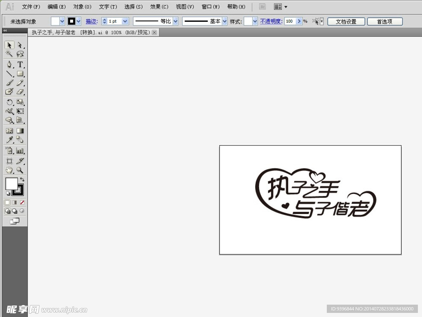Select the Rotate tool
Image resolution: width=422 pixels, height=317 pixels.
(x=9, y=103)
